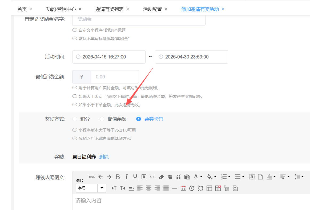Switch editor to HTML source mode
The width and height of the screenshot is (310, 210).
[x=92, y=177]
